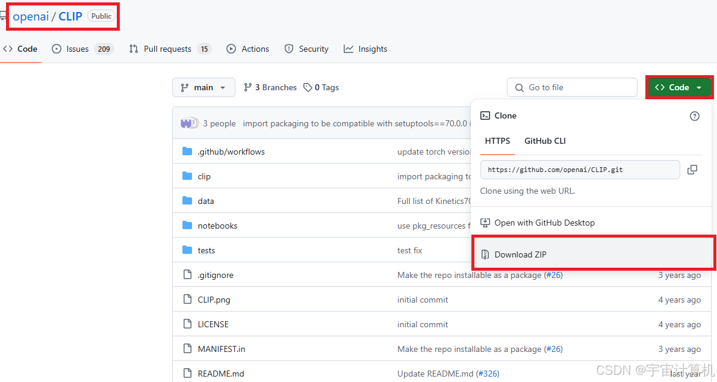Viewport: 717px width, 382px height.
Task: Focus the Go to file search field
Action: [571, 87]
